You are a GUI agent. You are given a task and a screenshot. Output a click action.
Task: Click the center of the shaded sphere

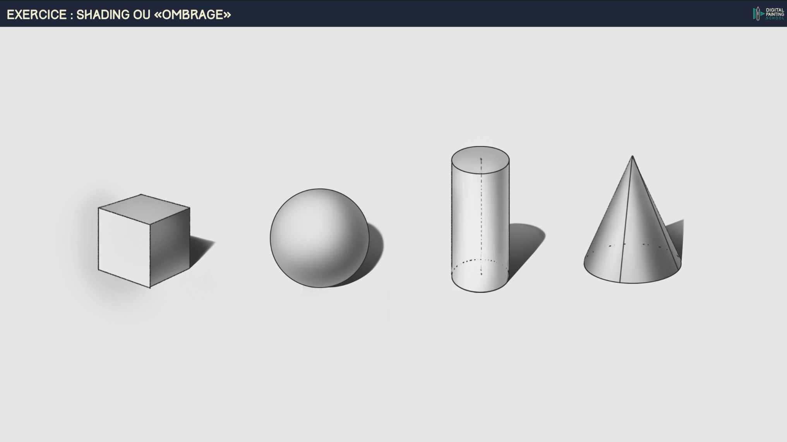pyautogui.click(x=319, y=238)
